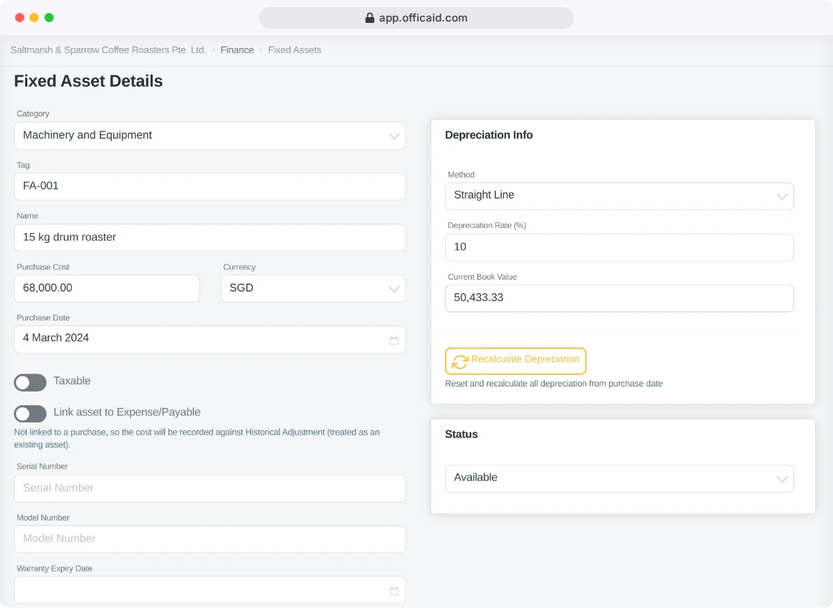This screenshot has width=833, height=608.
Task: Click the padlock icon in address bar
Action: point(370,18)
